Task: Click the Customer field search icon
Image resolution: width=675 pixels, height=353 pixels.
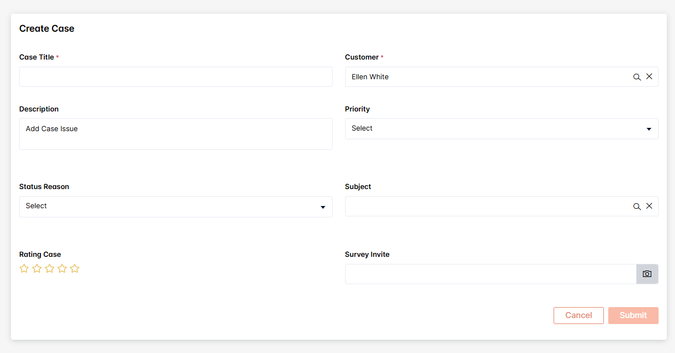Action: coord(637,77)
